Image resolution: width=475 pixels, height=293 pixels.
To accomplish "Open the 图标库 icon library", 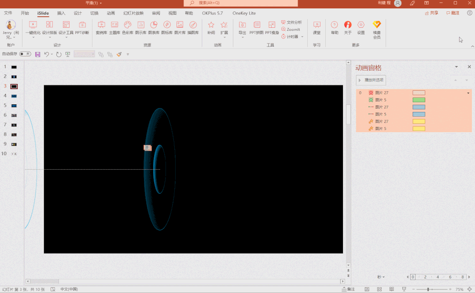I will pyautogui.click(x=166, y=28).
